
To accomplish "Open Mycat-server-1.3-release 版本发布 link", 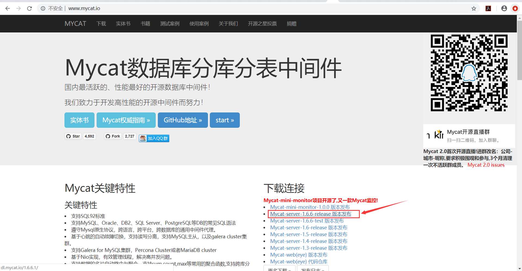I will point(309,248).
